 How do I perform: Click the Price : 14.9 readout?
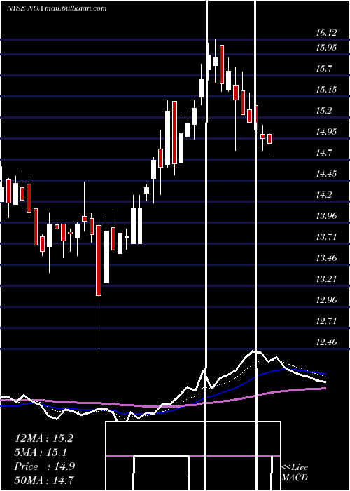click(x=45, y=466)
